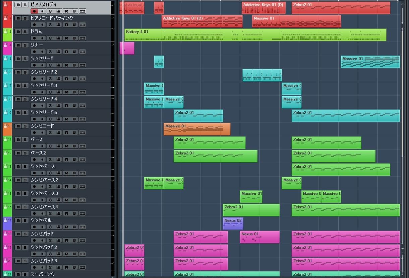The width and height of the screenshot is (409, 278).
Task: Select the Nexus 01 clip on シンセパッド
Action: (260, 237)
